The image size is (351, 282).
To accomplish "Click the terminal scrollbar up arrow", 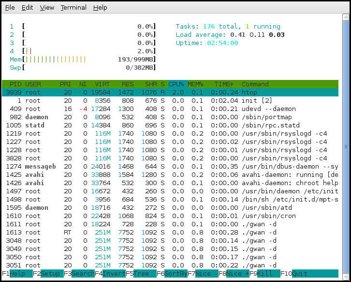I will (x=346, y=17).
